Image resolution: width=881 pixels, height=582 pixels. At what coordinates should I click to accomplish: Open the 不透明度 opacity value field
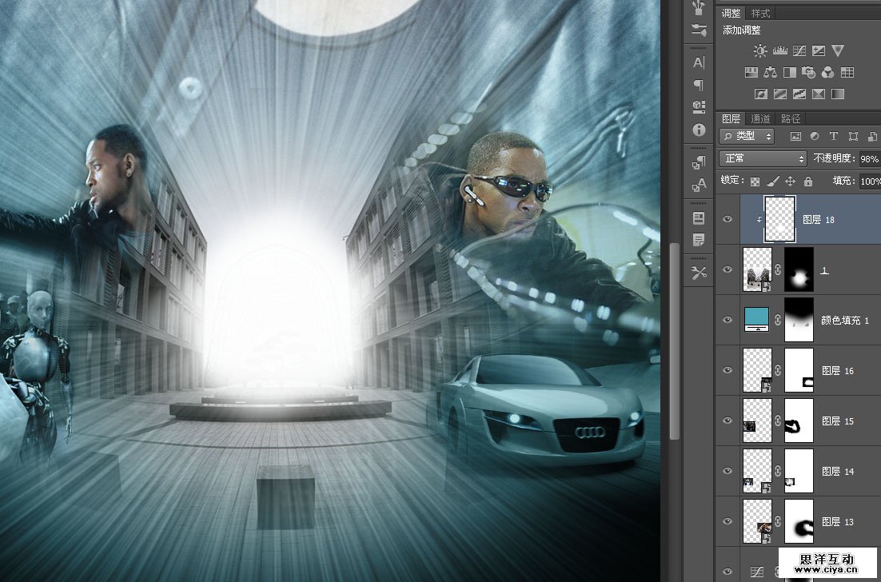[868, 159]
